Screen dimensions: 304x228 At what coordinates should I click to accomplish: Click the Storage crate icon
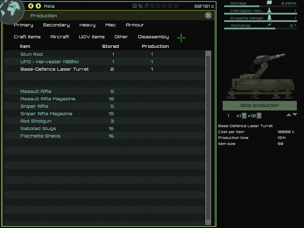coord(269,3)
